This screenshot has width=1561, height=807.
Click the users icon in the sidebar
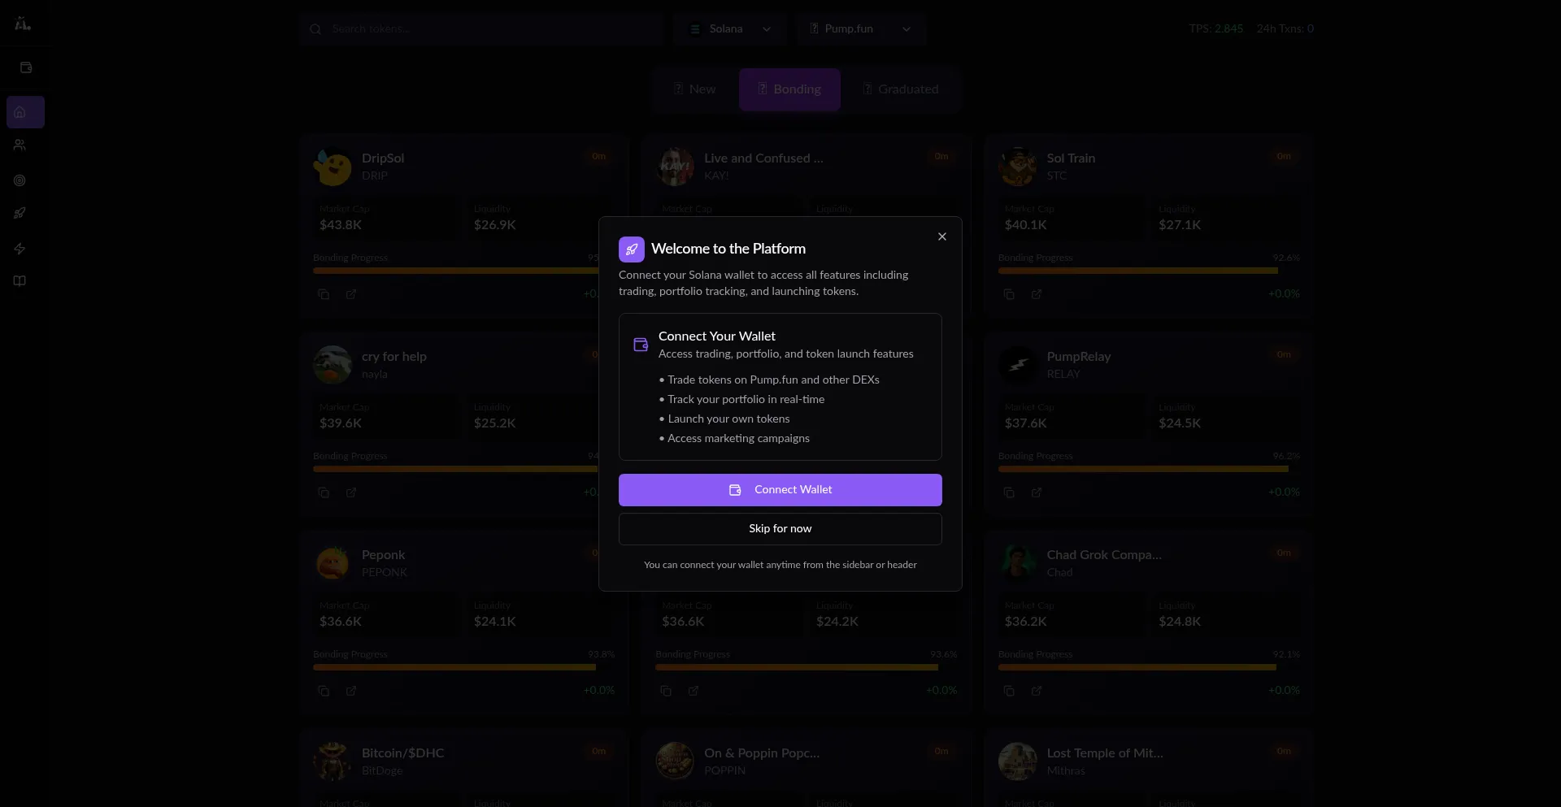tap(20, 145)
